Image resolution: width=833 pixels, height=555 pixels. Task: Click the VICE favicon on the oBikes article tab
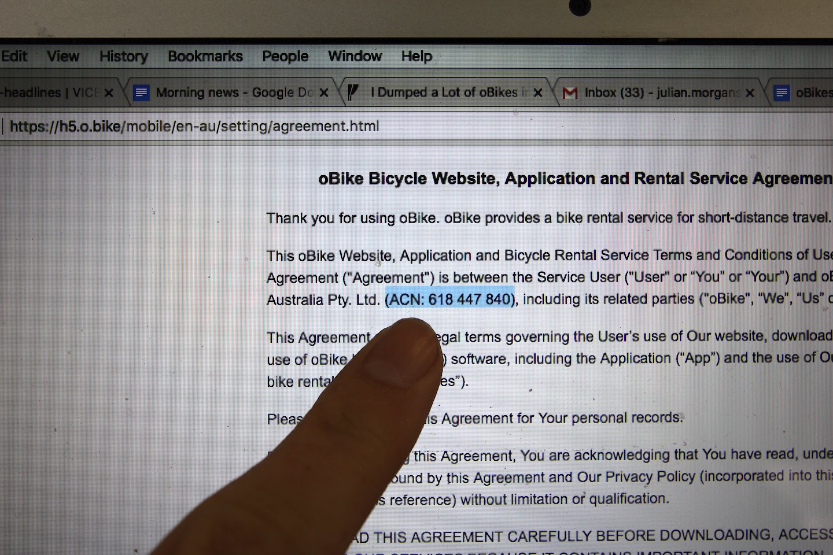[353, 92]
